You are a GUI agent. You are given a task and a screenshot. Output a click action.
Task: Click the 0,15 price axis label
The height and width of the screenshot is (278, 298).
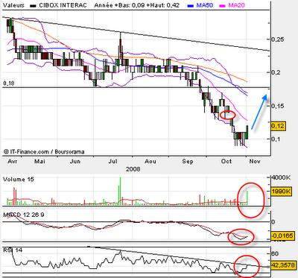coord(278,106)
